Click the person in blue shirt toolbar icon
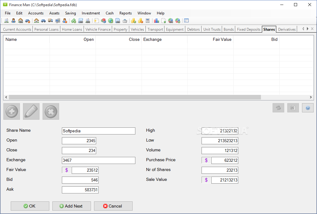The height and width of the screenshot is (214, 317). coord(13,21)
